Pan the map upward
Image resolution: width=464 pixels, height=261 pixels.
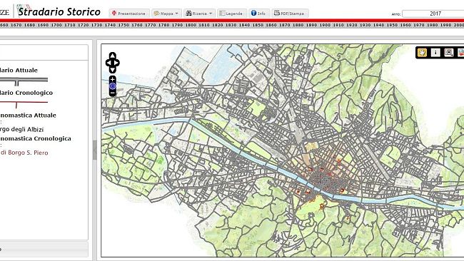pyautogui.click(x=113, y=56)
